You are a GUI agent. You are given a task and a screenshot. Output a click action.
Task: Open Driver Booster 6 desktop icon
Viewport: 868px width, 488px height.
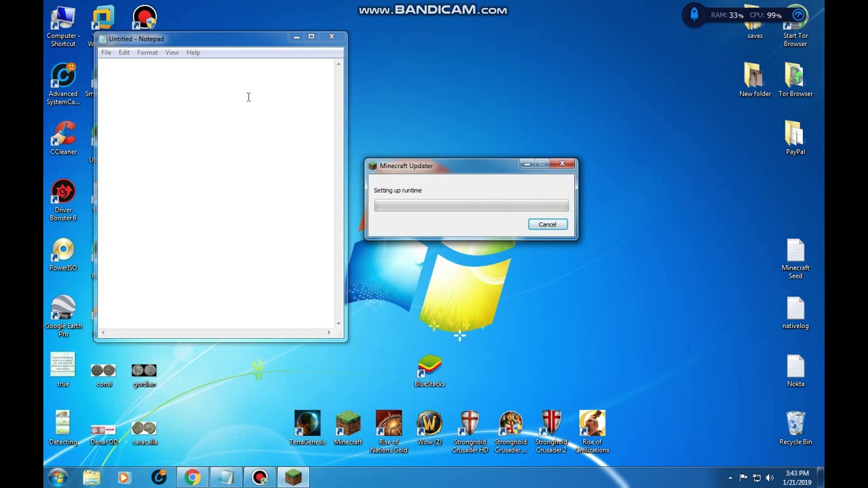[63, 200]
